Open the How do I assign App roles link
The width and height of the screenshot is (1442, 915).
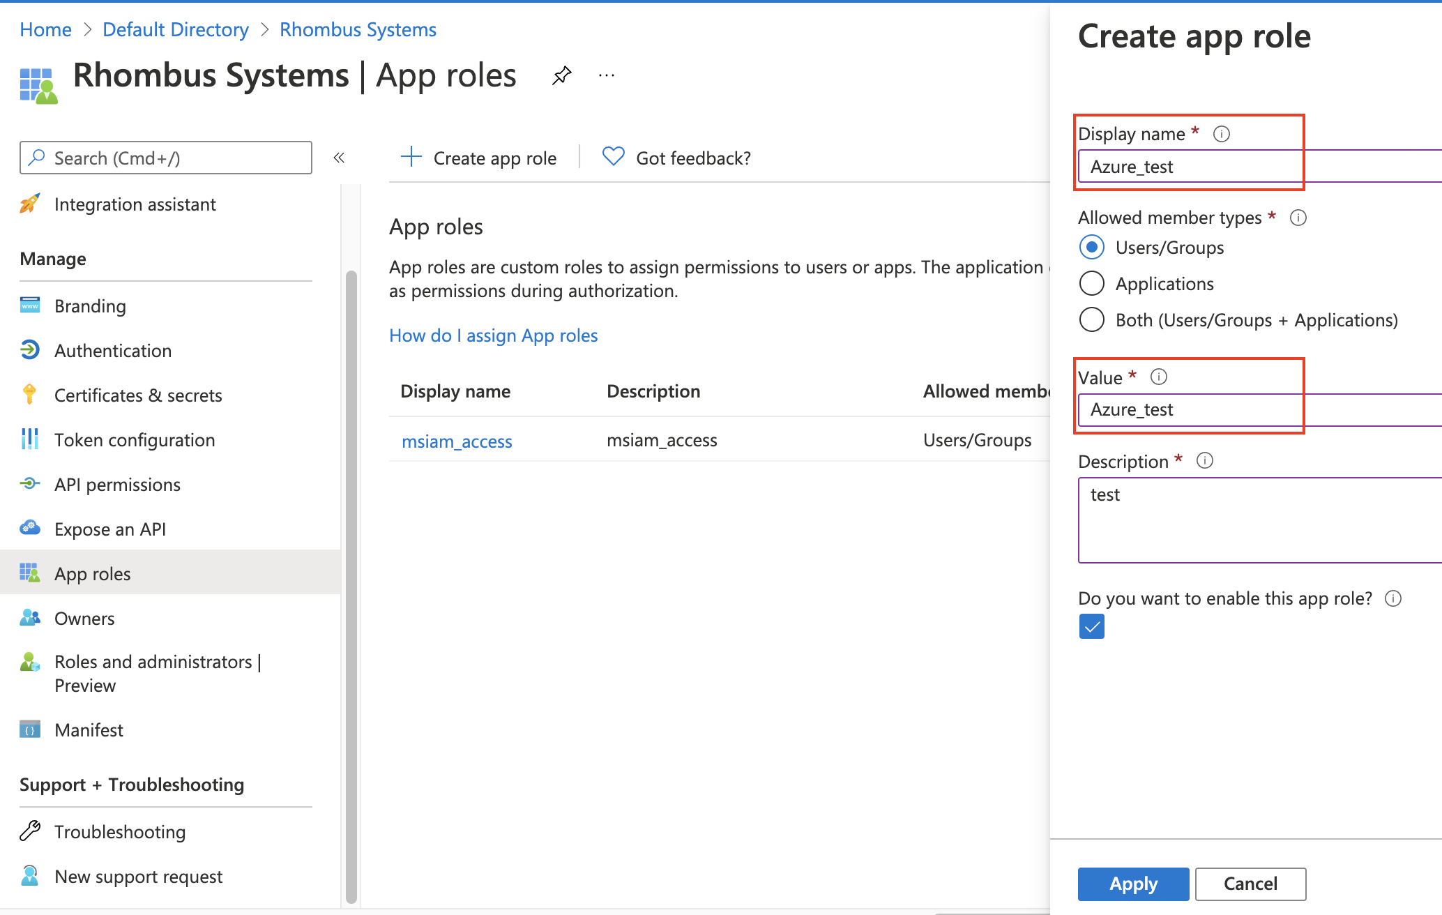493,335
